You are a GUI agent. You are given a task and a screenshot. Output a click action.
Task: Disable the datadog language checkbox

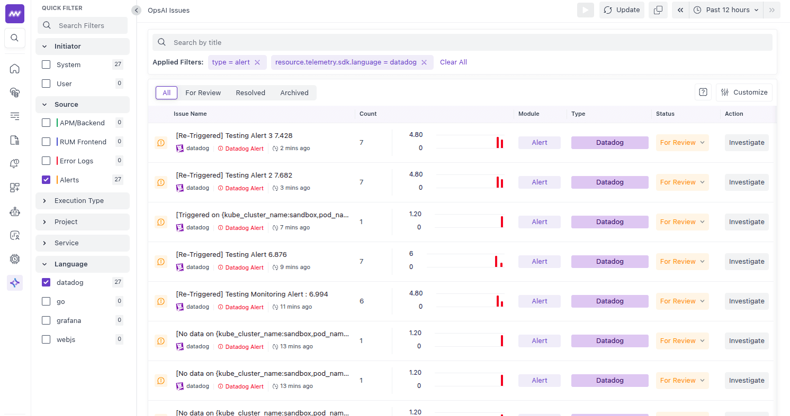coord(46,282)
